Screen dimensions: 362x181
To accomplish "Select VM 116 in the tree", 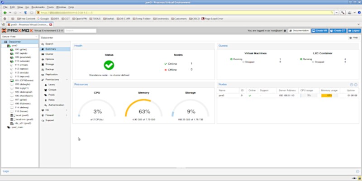I will pos(21,111).
